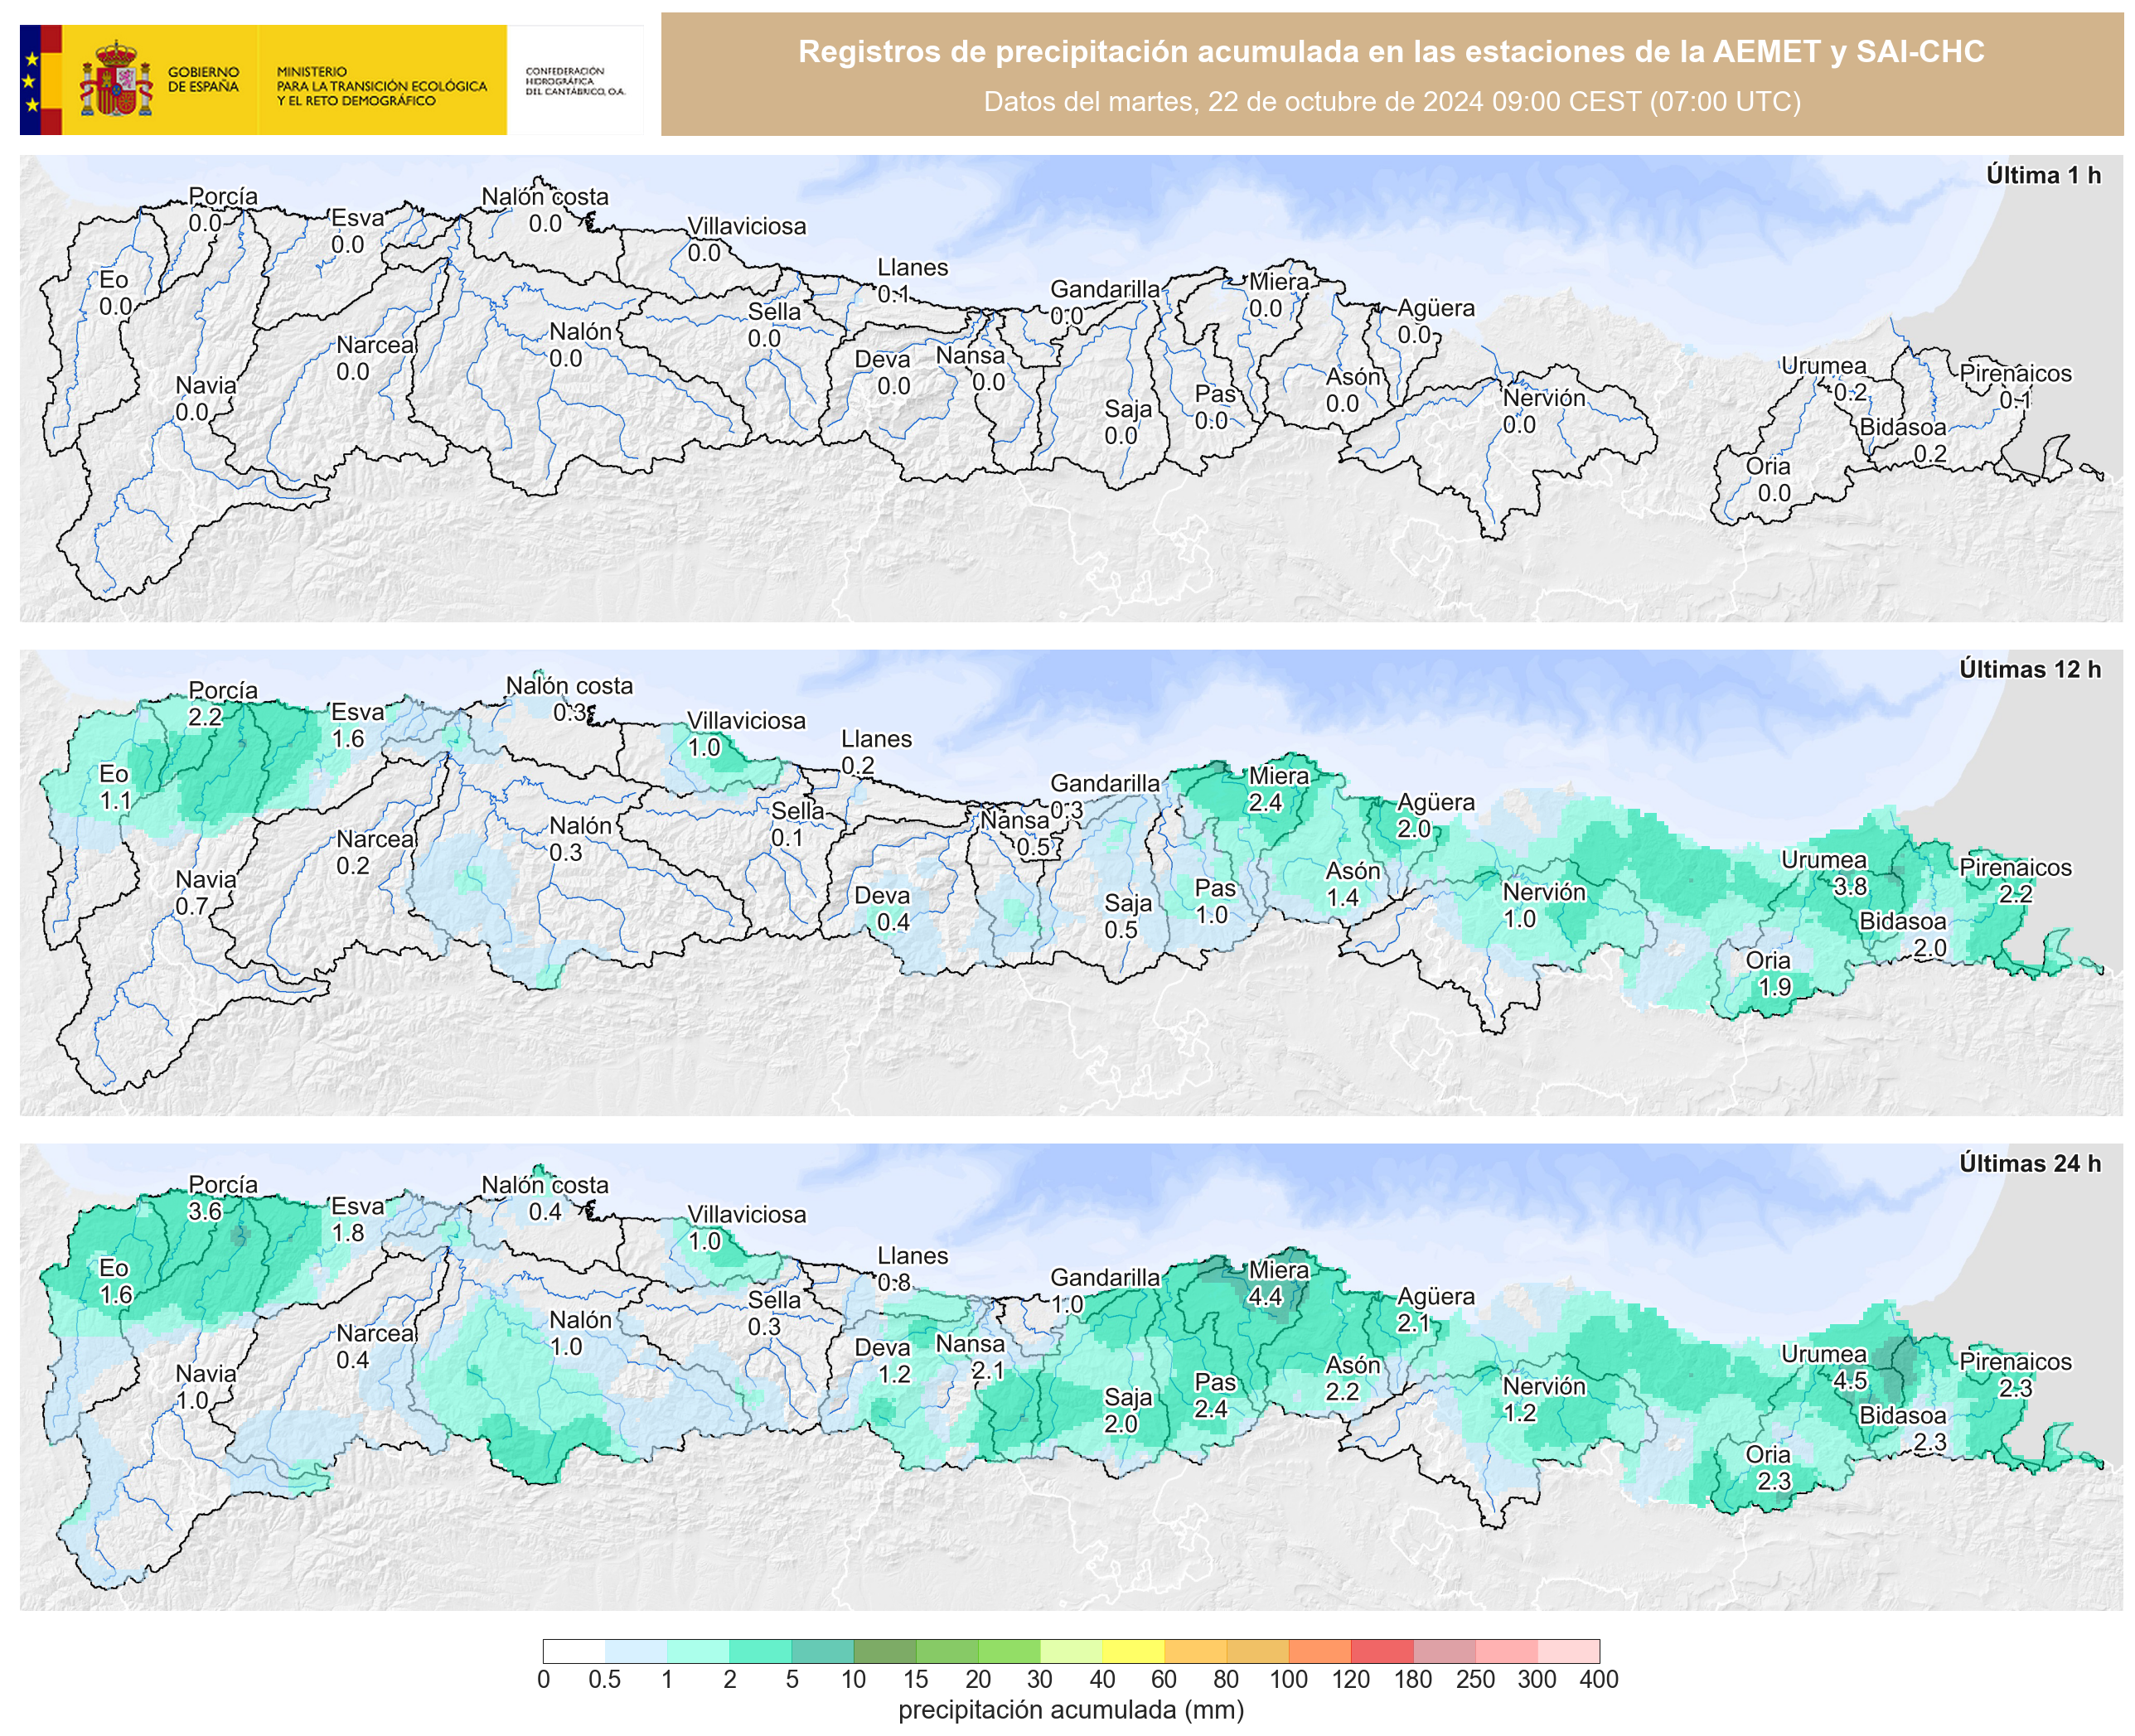Viewport: 2135px width, 1736px height.
Task: Click the 'precipitación acumulada (mm)' legend caption
Action: (x=1071, y=1711)
